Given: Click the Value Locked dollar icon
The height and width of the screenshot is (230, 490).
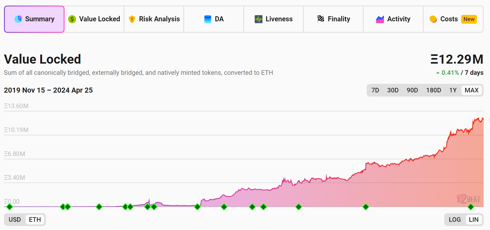Looking at the screenshot, I should [72, 19].
